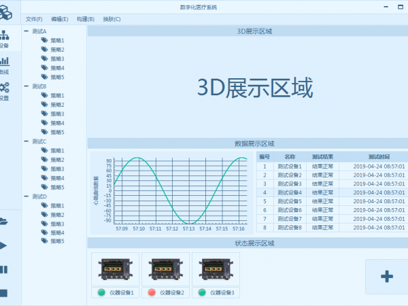Open the 文件(F) menu
The width and height of the screenshot is (408, 306).
tap(34, 19)
